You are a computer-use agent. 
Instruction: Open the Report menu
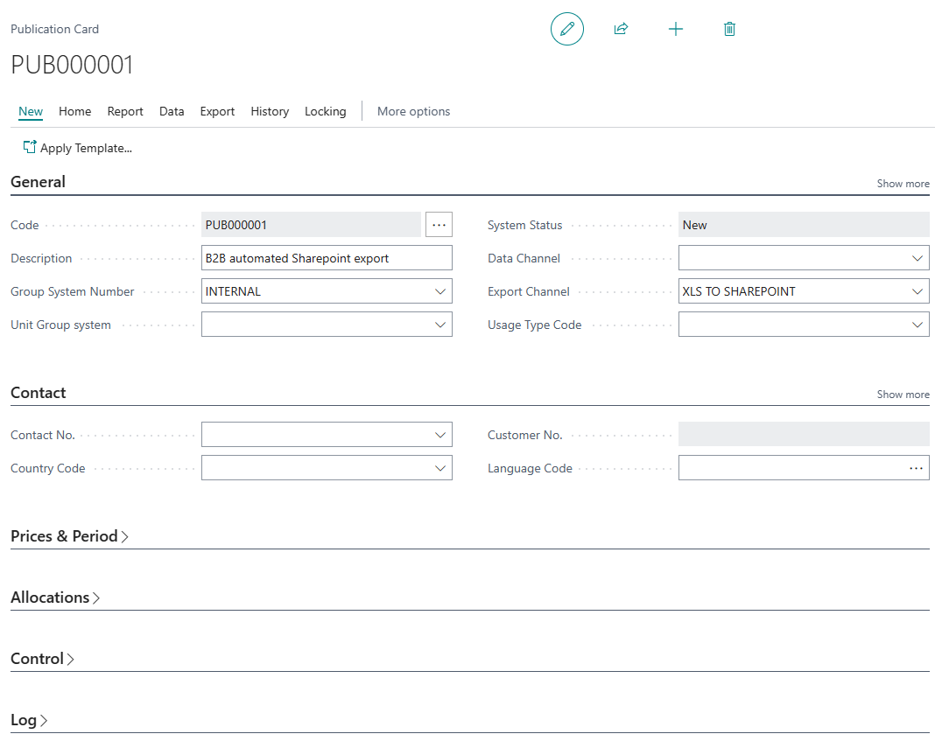125,111
